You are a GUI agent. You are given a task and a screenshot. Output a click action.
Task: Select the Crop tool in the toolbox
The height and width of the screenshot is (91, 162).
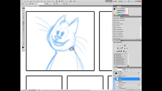(23, 17)
